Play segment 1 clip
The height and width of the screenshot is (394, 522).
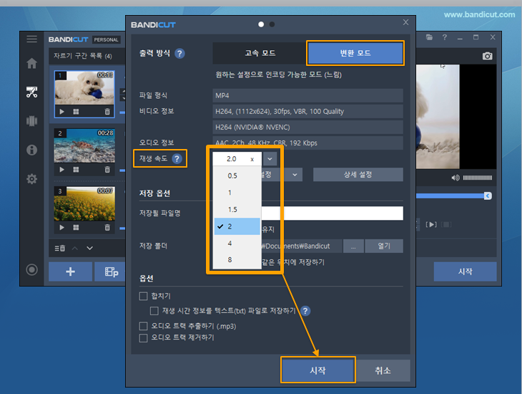tap(62, 112)
